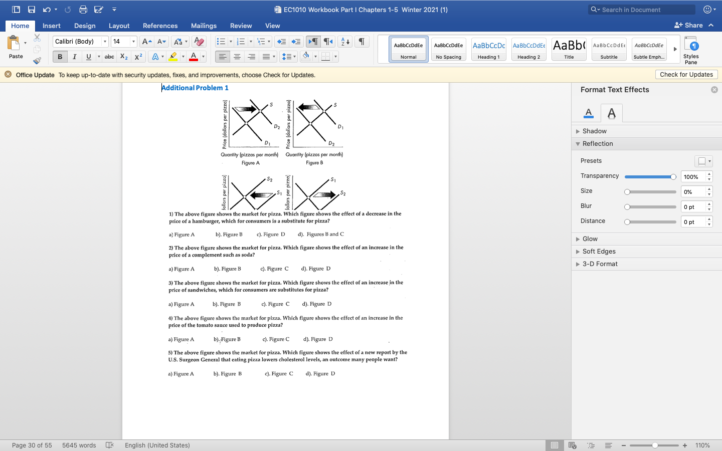Image resolution: width=722 pixels, height=451 pixels.
Task: Align text right icon
Action: point(252,57)
